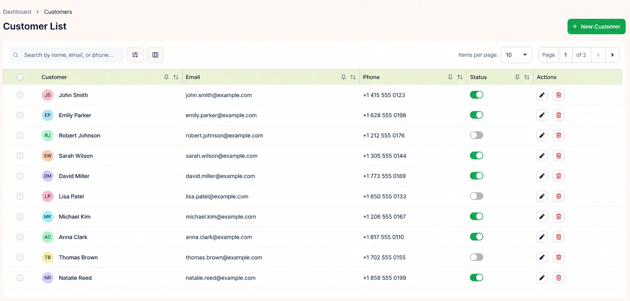Disable Anna Clark's status toggle

[476, 237]
